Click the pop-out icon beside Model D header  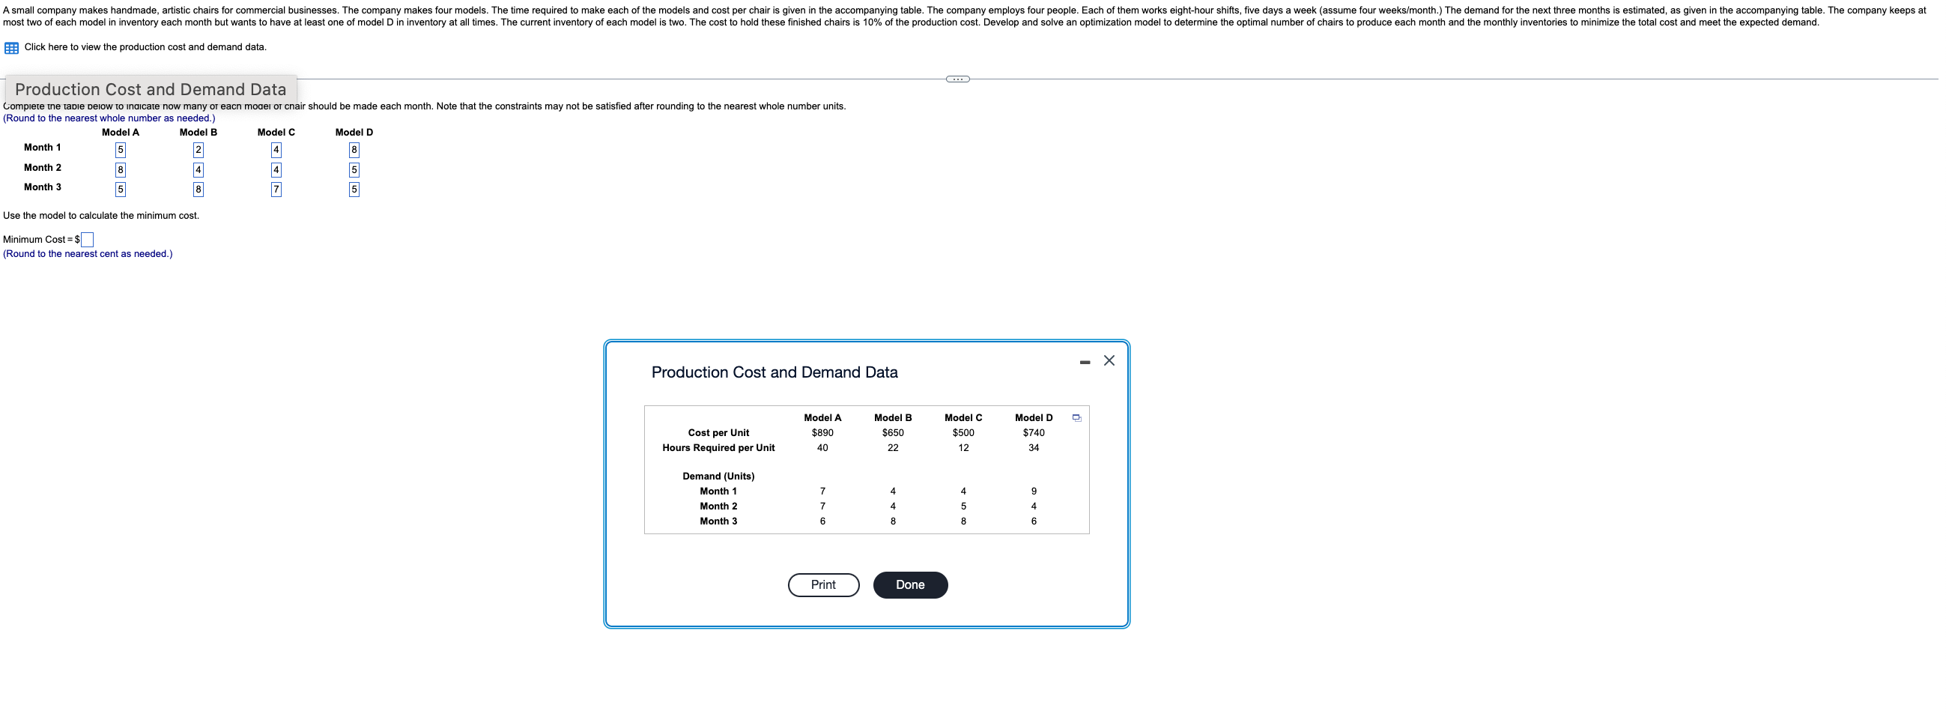point(1076,417)
